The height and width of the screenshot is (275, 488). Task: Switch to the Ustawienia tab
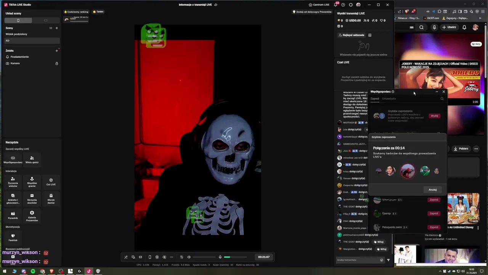point(389,99)
